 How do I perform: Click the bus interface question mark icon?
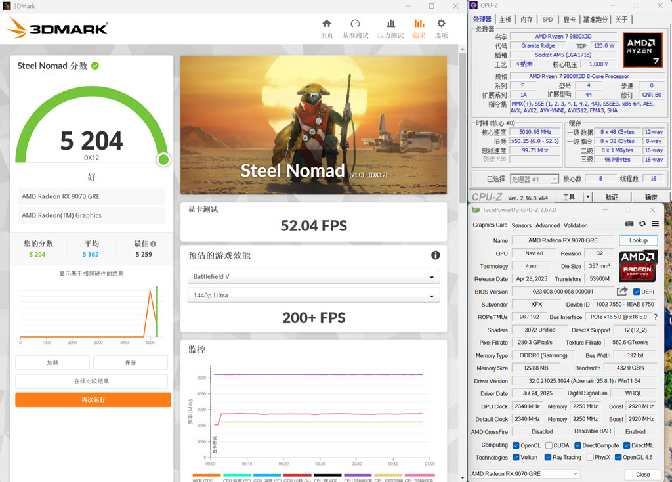click(x=656, y=317)
